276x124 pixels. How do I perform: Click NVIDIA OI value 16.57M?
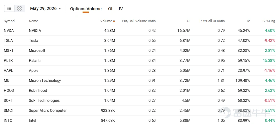pyautogui.click(x=184, y=31)
